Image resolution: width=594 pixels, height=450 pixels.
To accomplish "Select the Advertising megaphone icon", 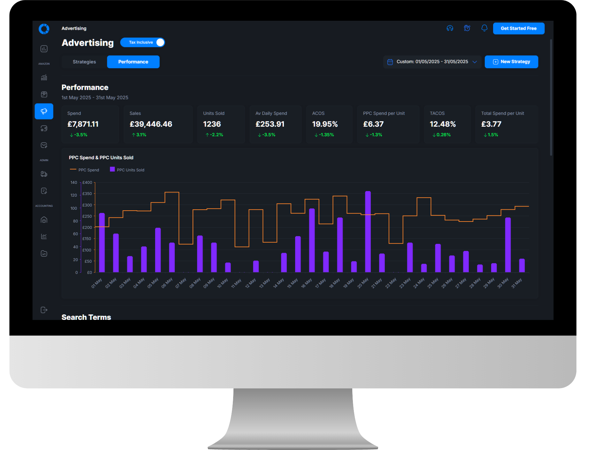I will 44,111.
